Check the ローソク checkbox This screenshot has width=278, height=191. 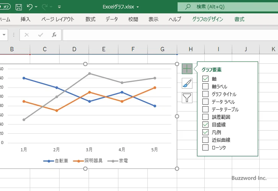click(x=205, y=147)
